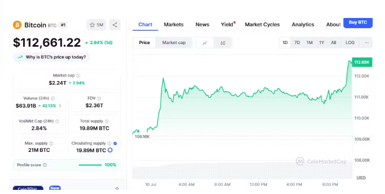Switch to the Markets tab
Image resolution: width=385 pixels, height=194 pixels.
click(x=174, y=25)
